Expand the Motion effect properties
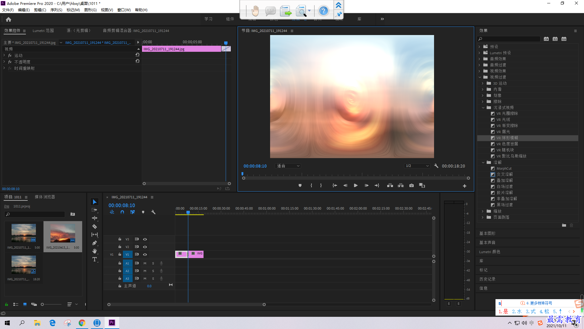The height and width of the screenshot is (329, 584). tap(4, 55)
